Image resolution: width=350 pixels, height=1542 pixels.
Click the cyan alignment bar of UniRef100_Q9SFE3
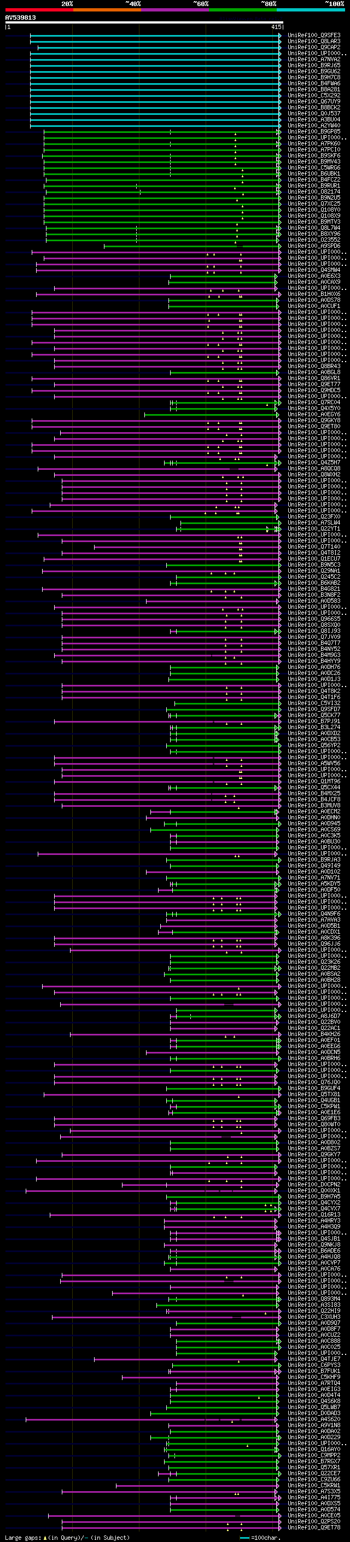(x=155, y=36)
